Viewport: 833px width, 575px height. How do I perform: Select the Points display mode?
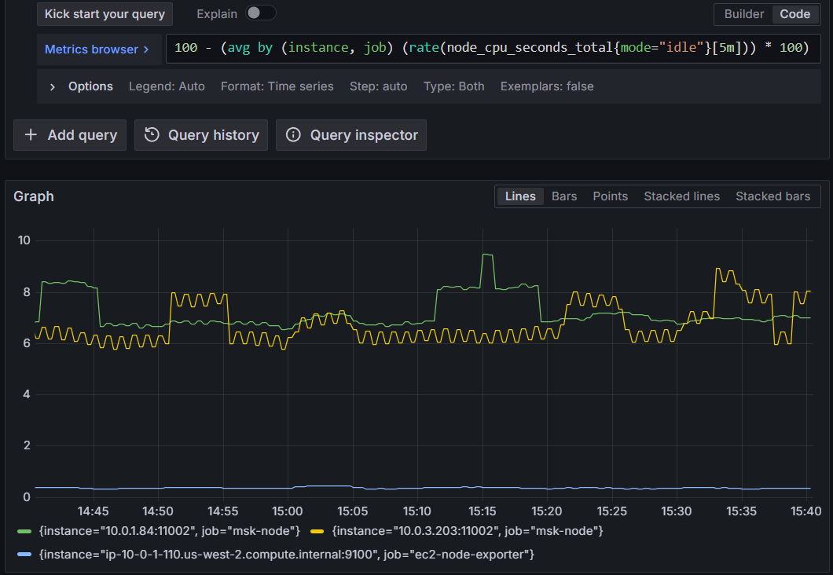tap(610, 196)
